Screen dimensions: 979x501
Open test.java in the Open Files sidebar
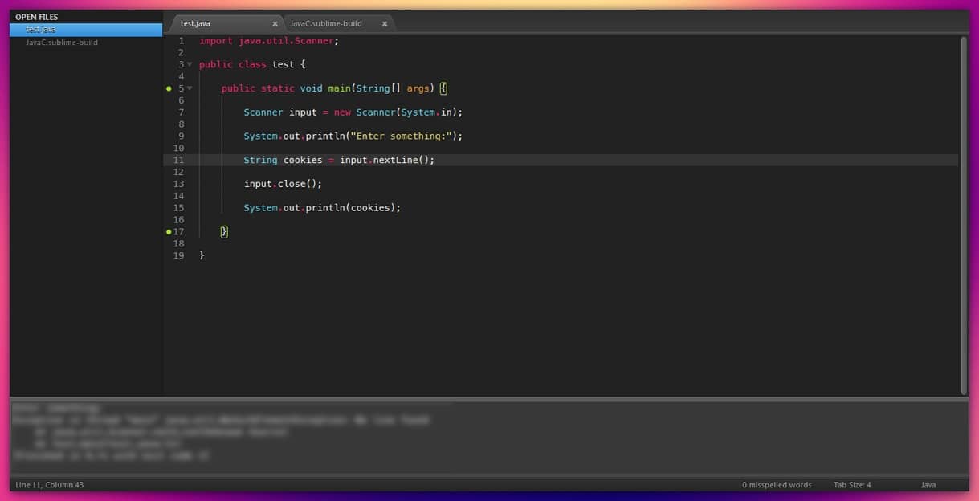pyautogui.click(x=41, y=30)
